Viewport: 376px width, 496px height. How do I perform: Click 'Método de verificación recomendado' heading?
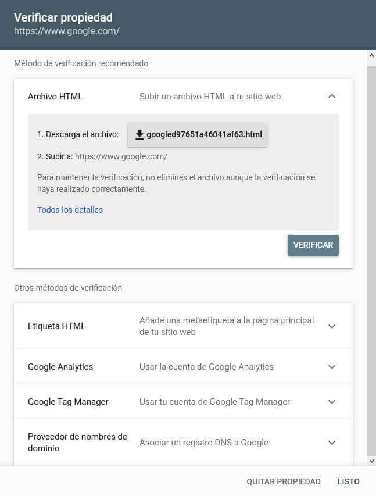click(x=81, y=63)
